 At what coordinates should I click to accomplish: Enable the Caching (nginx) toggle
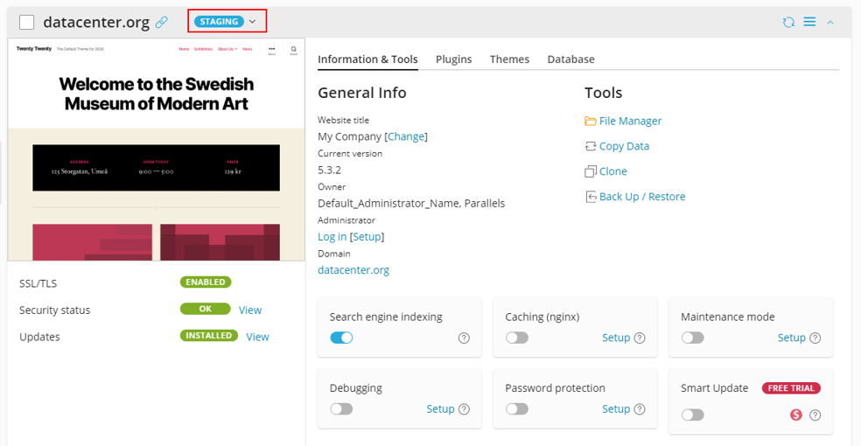[517, 338]
